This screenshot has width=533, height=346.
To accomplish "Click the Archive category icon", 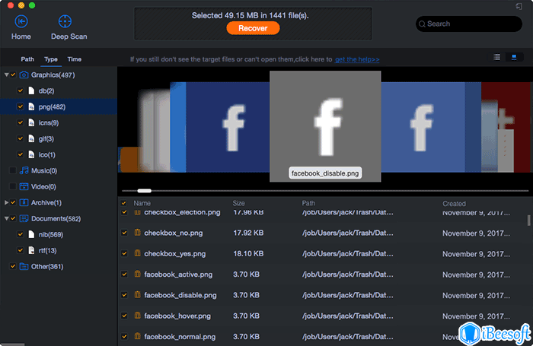I will coord(24,202).
